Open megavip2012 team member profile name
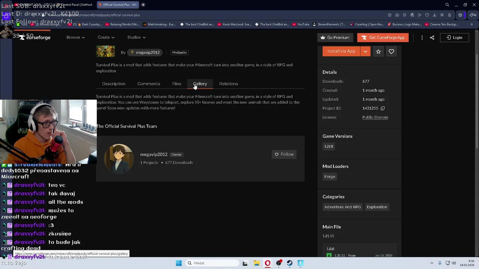The image size is (479, 269). [153, 154]
